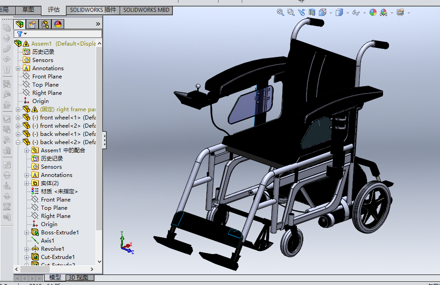Click the Edit Appearance color ball
Screen dimensions: 440x285
pos(373,13)
